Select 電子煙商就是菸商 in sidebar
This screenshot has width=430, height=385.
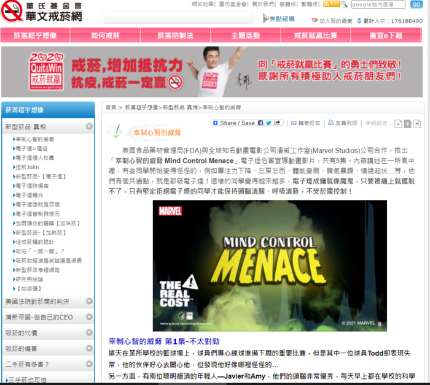tap(37, 205)
